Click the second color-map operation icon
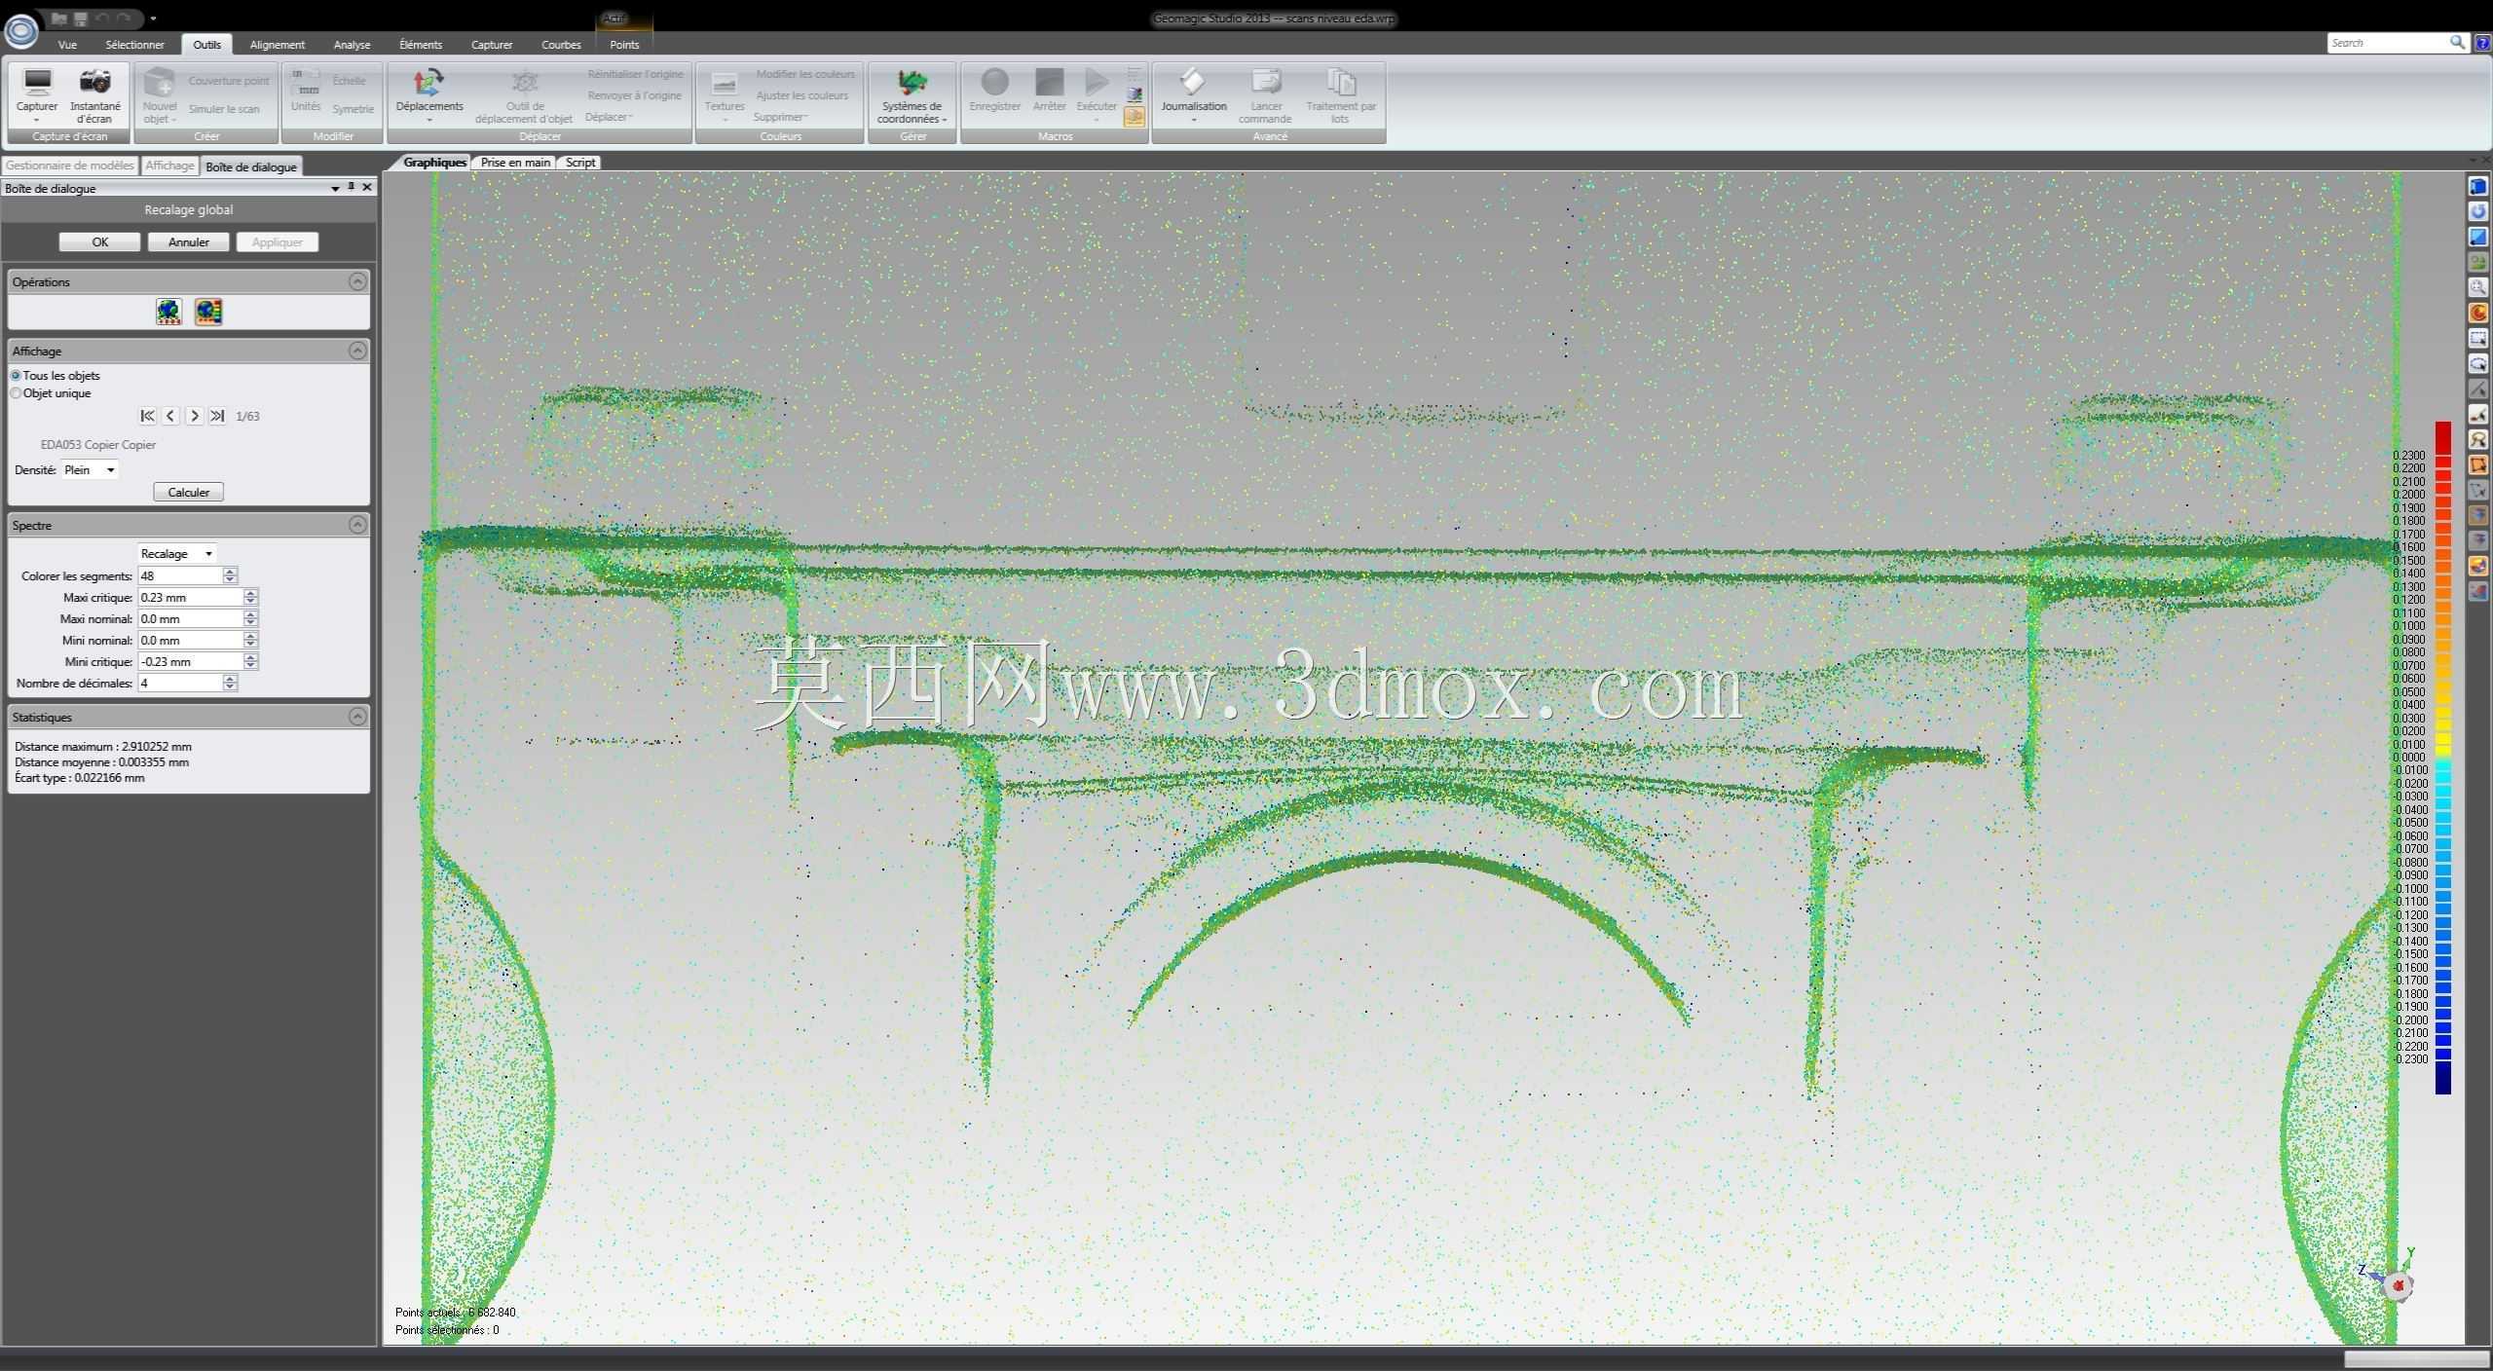 pyautogui.click(x=208, y=312)
